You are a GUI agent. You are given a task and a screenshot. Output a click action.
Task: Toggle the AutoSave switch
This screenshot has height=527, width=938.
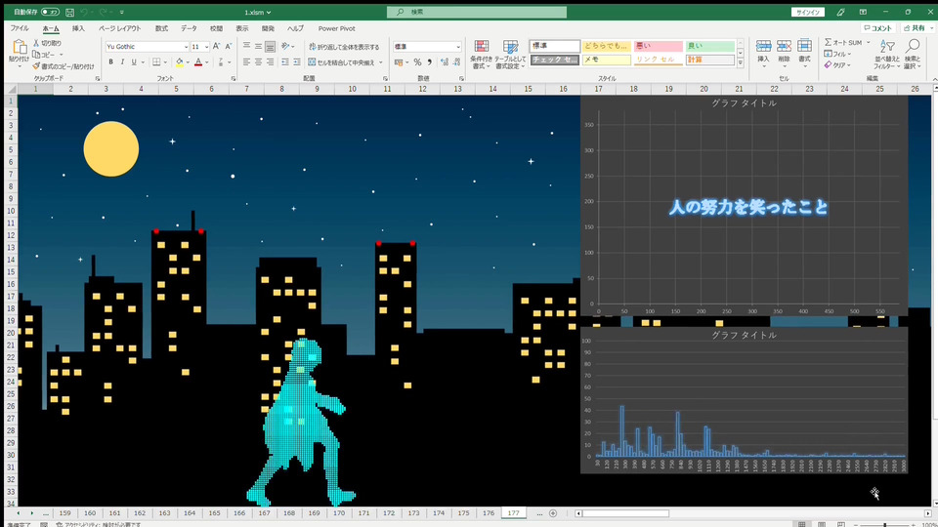pyautogui.click(x=50, y=12)
